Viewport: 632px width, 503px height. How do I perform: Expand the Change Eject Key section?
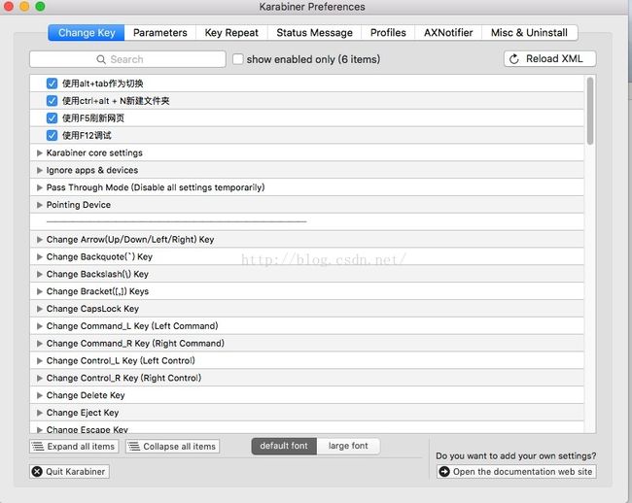click(x=40, y=413)
